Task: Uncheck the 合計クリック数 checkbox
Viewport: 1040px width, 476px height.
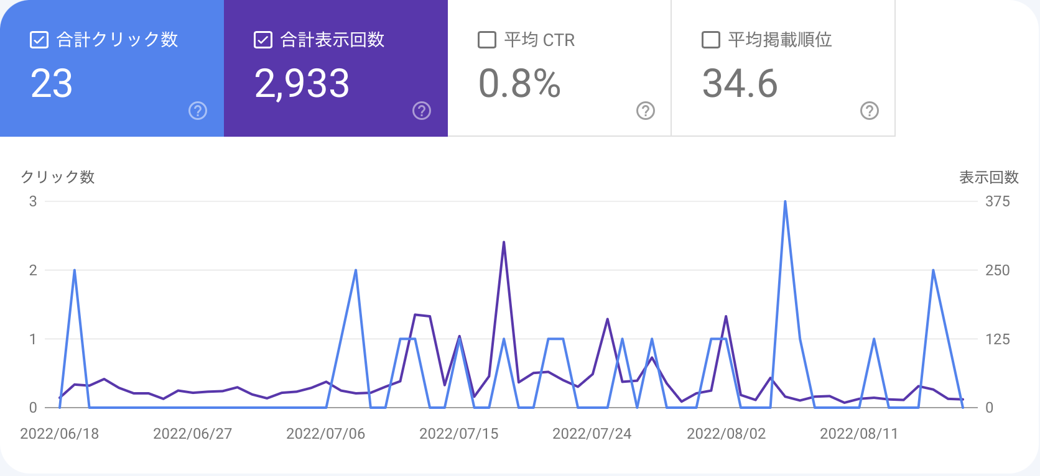Action: coord(39,40)
